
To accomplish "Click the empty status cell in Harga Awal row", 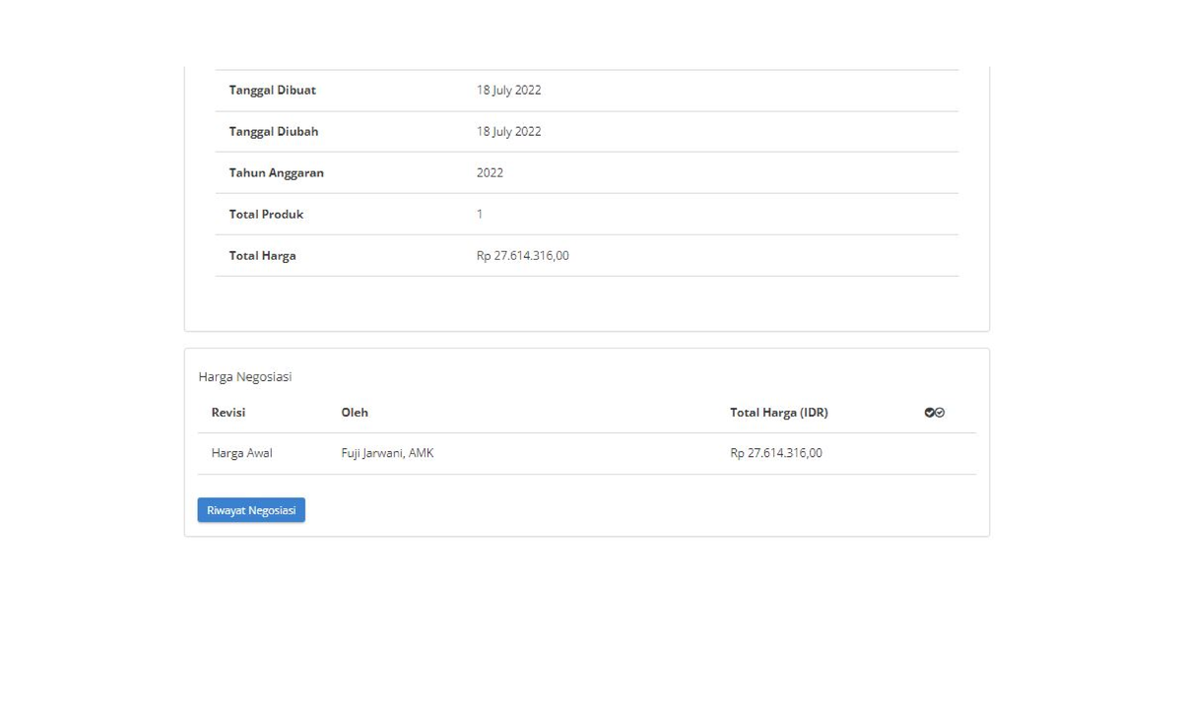I will [x=934, y=453].
